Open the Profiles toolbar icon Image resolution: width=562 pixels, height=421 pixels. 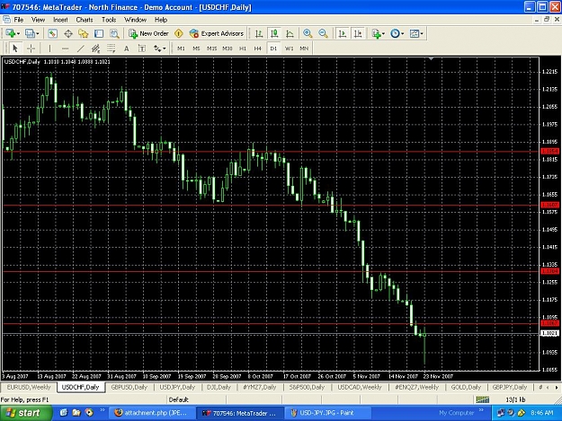point(30,33)
